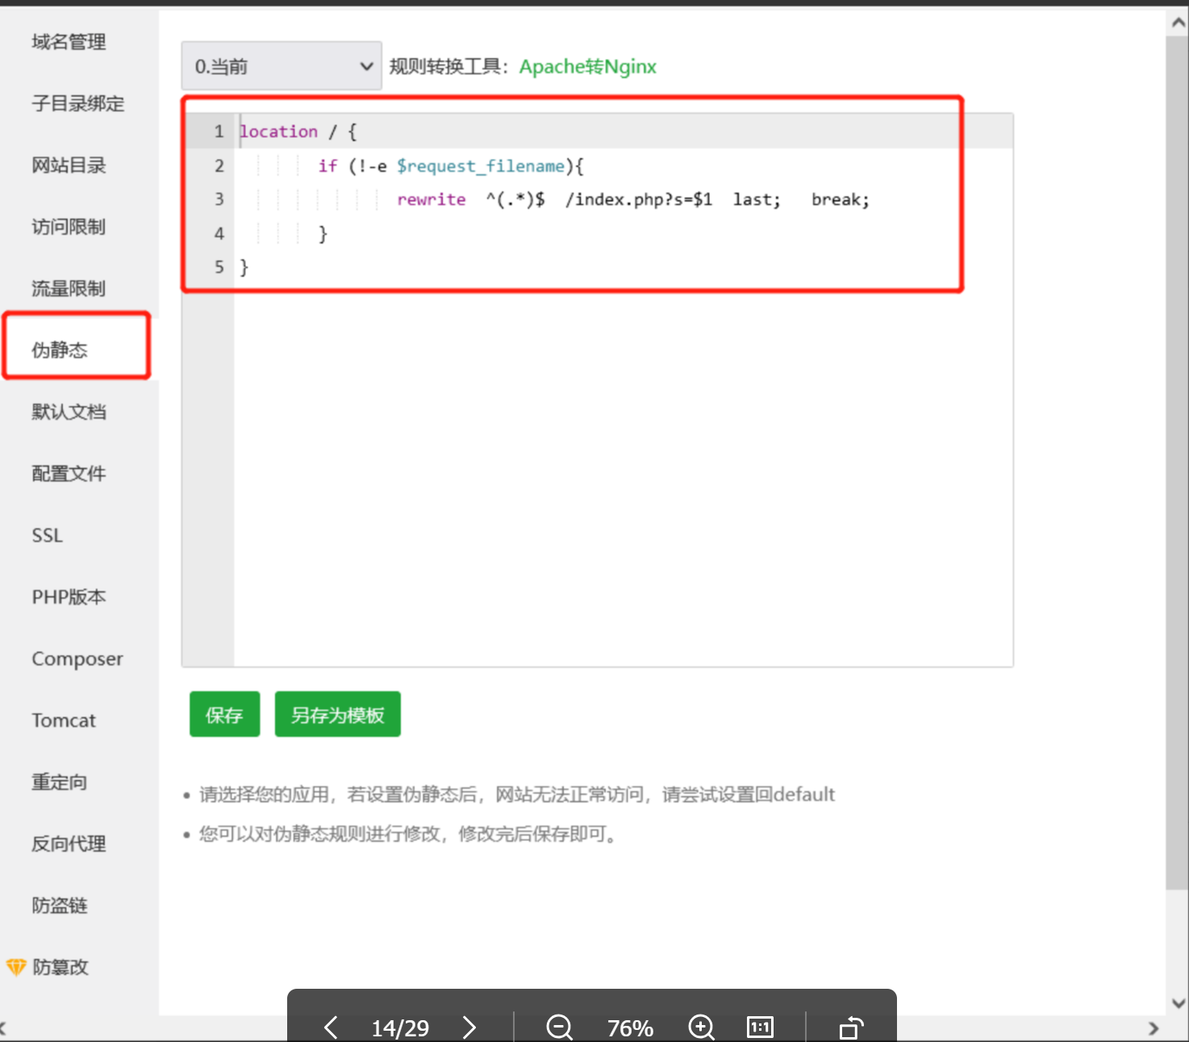
Task: Open the 配置文件 menu item
Action: (x=69, y=473)
